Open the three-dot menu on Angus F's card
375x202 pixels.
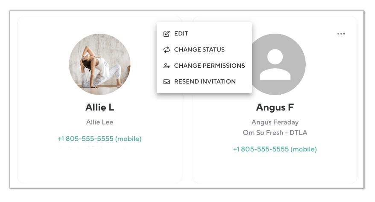(341, 34)
